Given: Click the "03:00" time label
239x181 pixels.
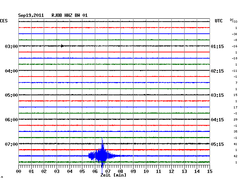Looking at the screenshot, I should click(x=11, y=46).
